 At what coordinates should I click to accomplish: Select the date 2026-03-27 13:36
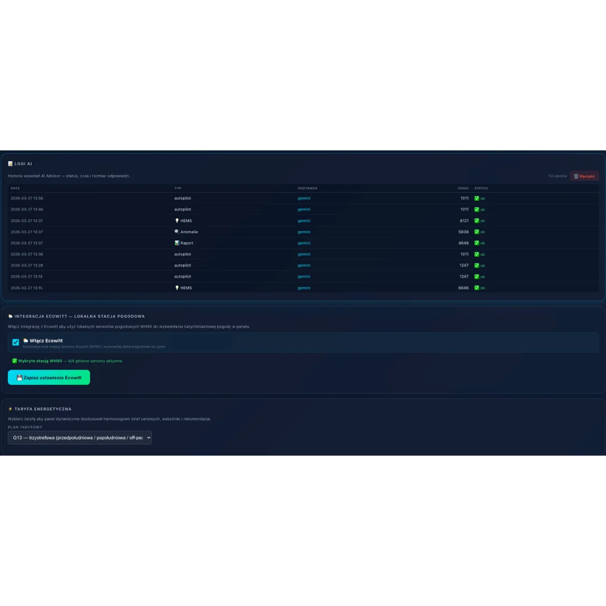pyautogui.click(x=27, y=254)
